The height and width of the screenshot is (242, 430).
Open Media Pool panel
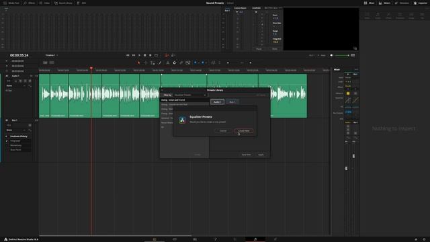pos(11,3)
